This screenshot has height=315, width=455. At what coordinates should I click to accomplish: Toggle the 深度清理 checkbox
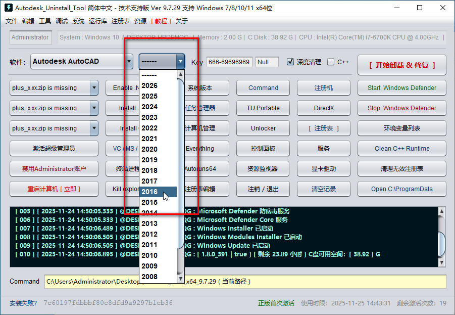point(290,62)
